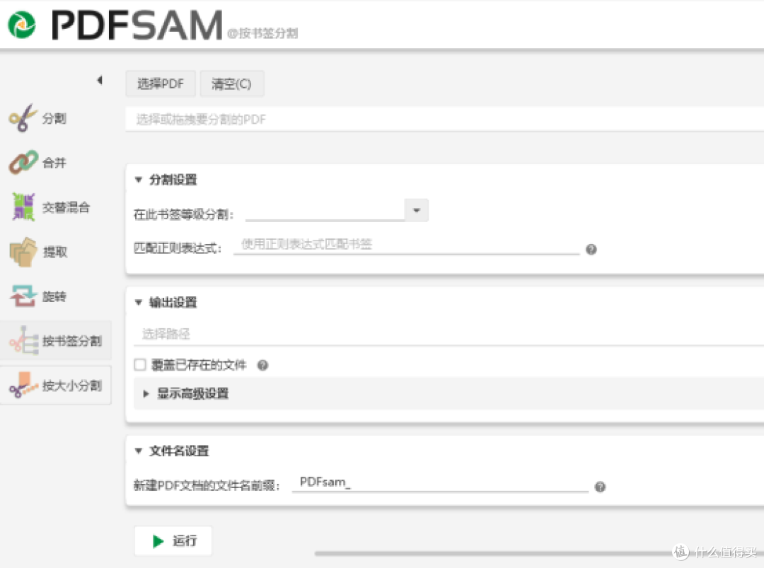Show help for 匹配正则表达式 field
764x568 pixels.
(x=591, y=250)
